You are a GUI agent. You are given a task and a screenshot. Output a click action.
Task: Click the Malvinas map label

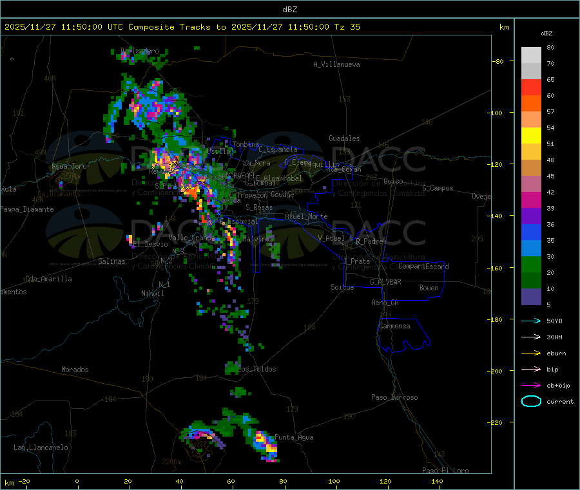(258, 239)
